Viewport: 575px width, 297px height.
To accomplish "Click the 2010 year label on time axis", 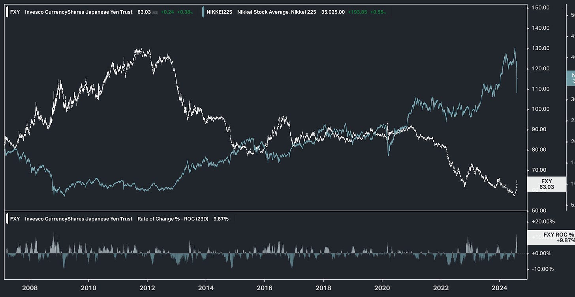I will tap(88, 288).
